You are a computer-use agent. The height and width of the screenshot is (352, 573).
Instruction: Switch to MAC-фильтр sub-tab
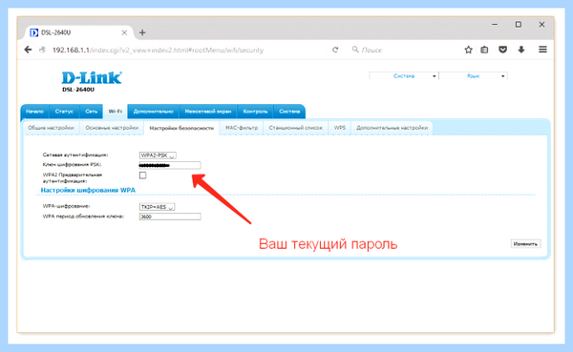[x=242, y=128]
